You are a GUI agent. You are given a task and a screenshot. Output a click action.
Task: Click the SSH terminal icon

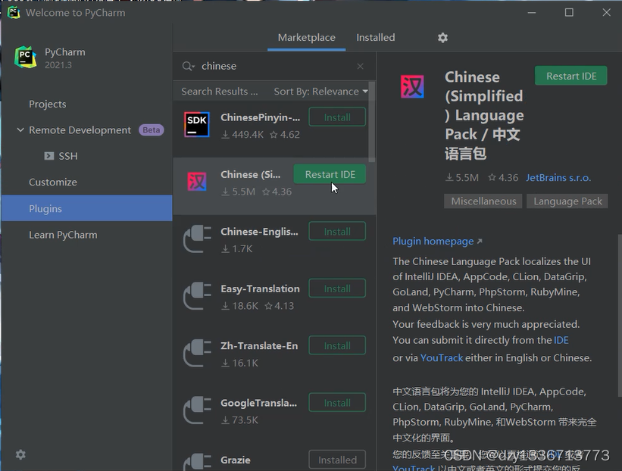[48, 156]
